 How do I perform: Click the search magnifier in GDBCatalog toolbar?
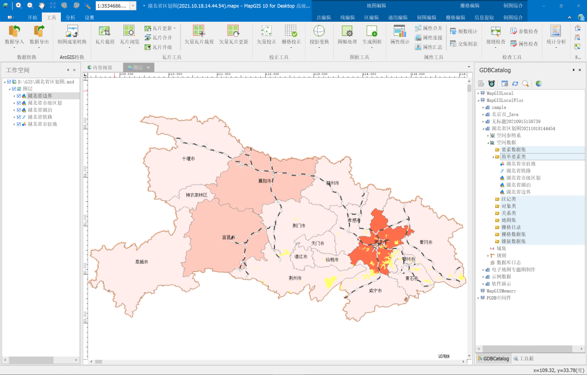pyautogui.click(x=526, y=84)
